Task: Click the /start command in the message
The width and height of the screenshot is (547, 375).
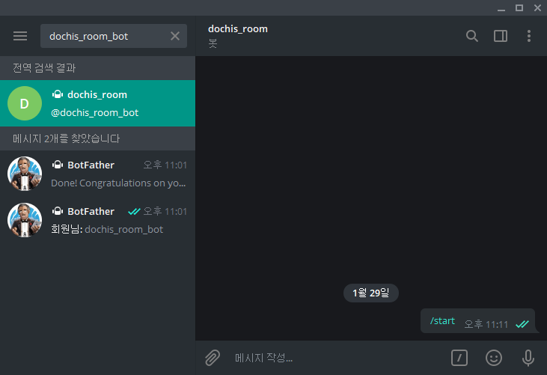Action: (x=442, y=320)
